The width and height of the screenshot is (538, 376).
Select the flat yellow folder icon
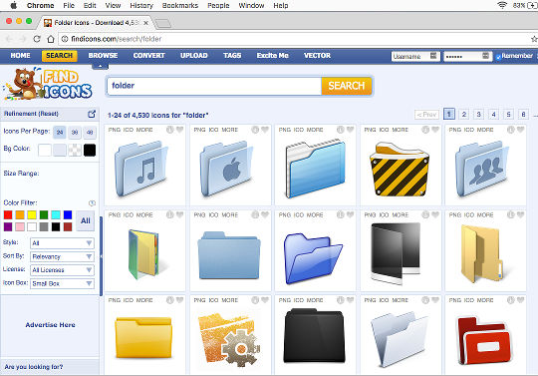tap(143, 338)
